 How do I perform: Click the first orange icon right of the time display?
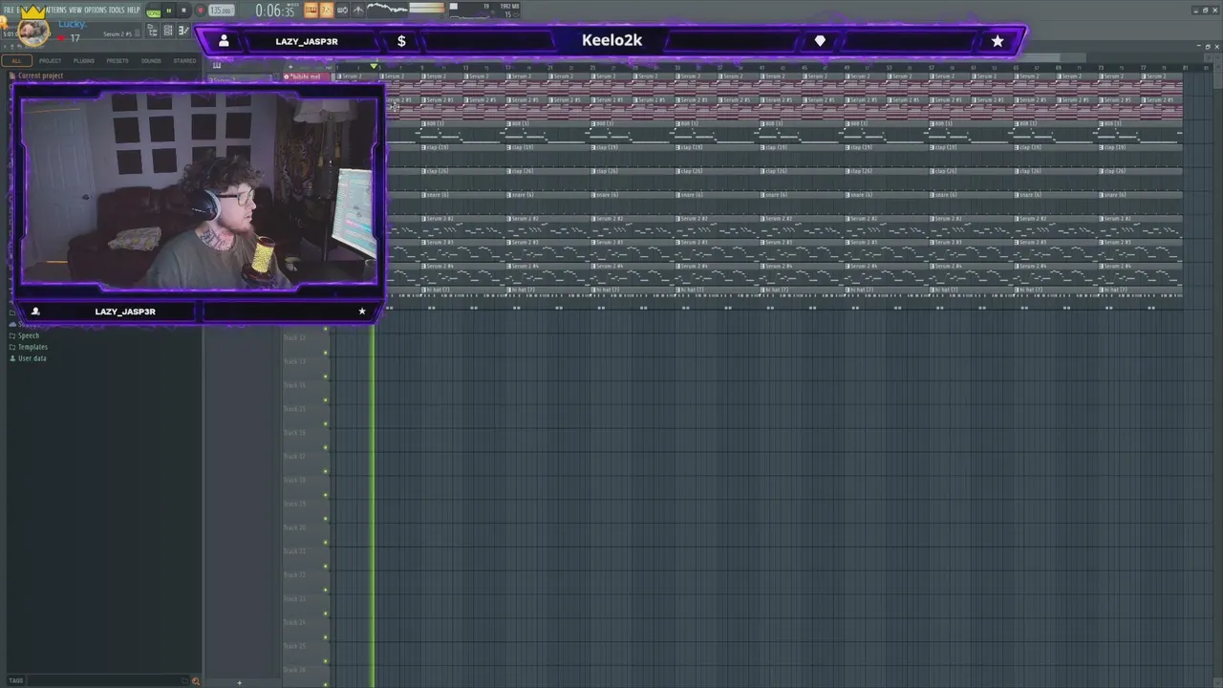pyautogui.click(x=311, y=11)
